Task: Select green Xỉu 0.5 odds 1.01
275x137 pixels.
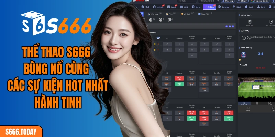Action: coord(229,118)
